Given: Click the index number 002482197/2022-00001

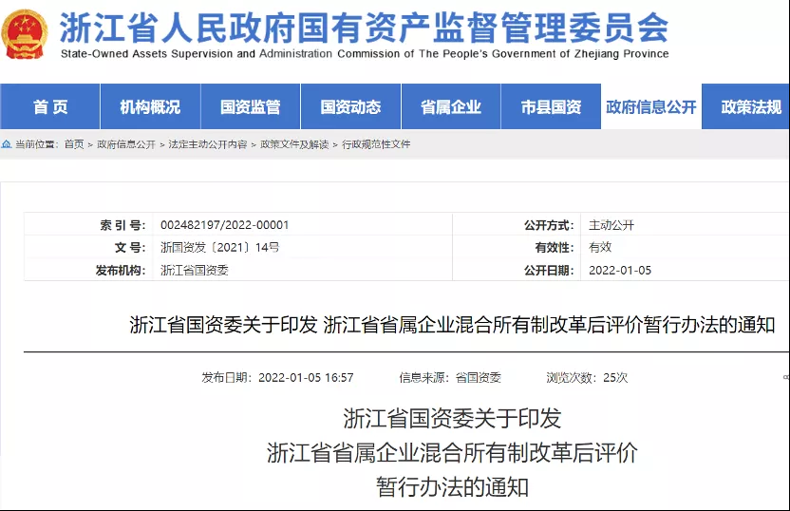Looking at the screenshot, I should pyautogui.click(x=224, y=225).
